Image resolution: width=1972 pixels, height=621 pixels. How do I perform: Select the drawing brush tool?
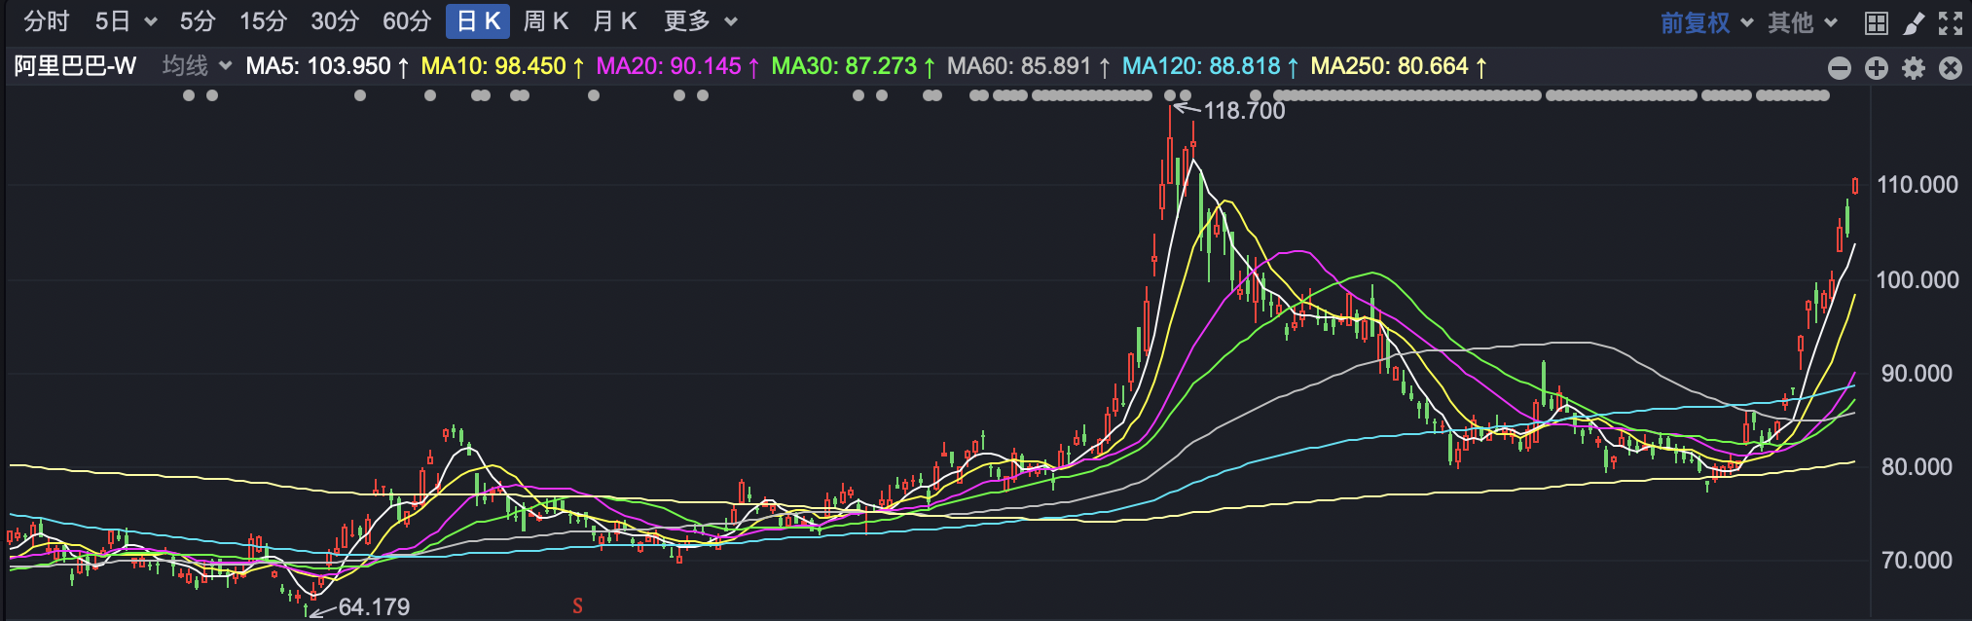[1914, 22]
